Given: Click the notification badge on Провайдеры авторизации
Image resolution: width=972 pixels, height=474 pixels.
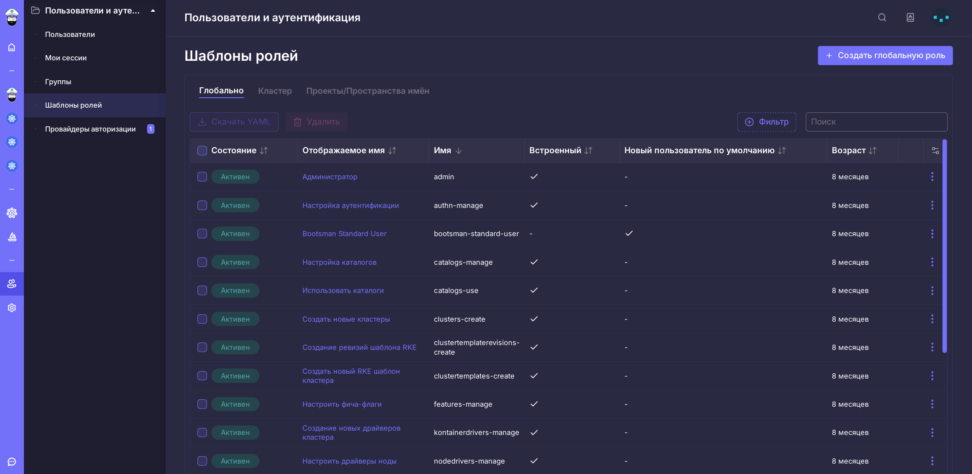Looking at the screenshot, I should [151, 129].
